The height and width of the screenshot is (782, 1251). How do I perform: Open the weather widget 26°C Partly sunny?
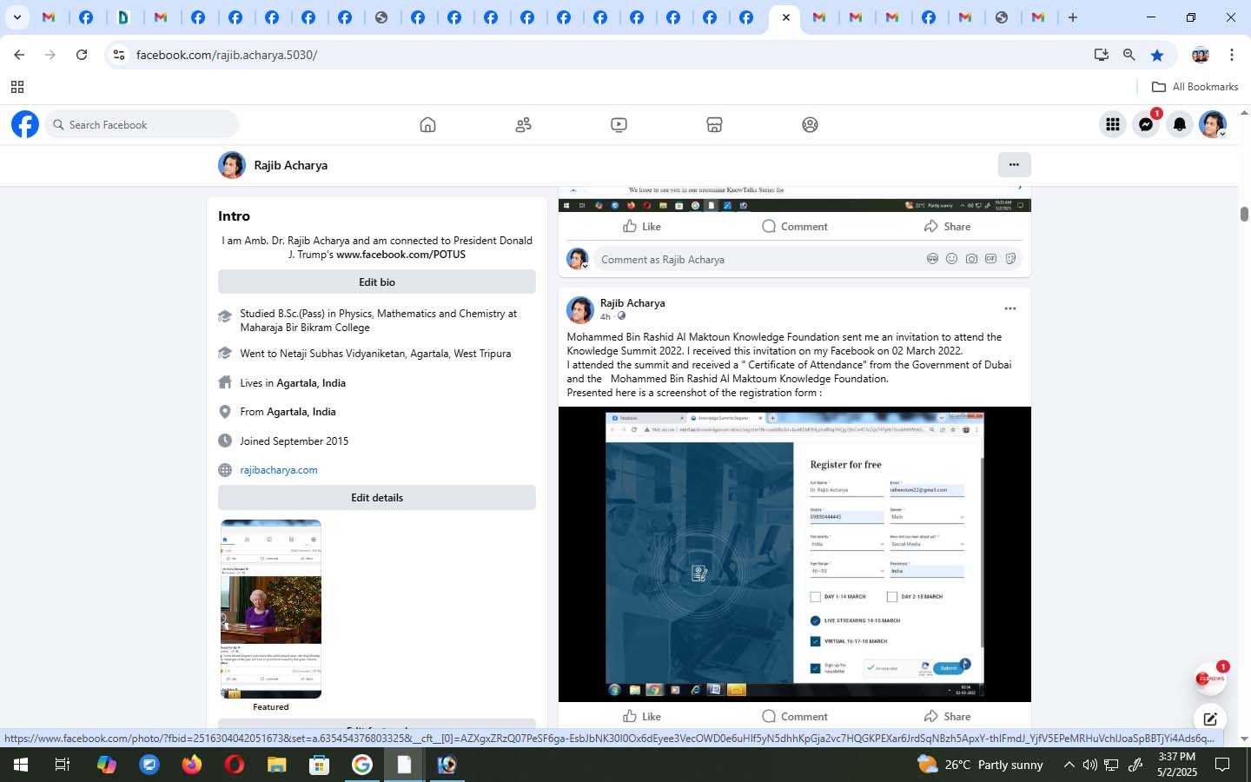click(x=981, y=765)
